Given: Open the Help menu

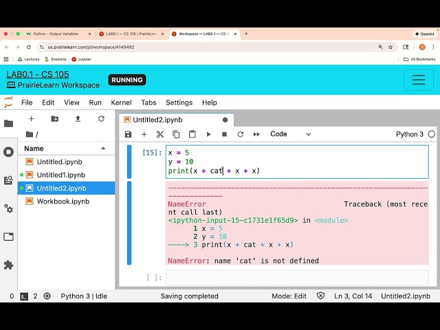Looking at the screenshot, I should [210, 102].
